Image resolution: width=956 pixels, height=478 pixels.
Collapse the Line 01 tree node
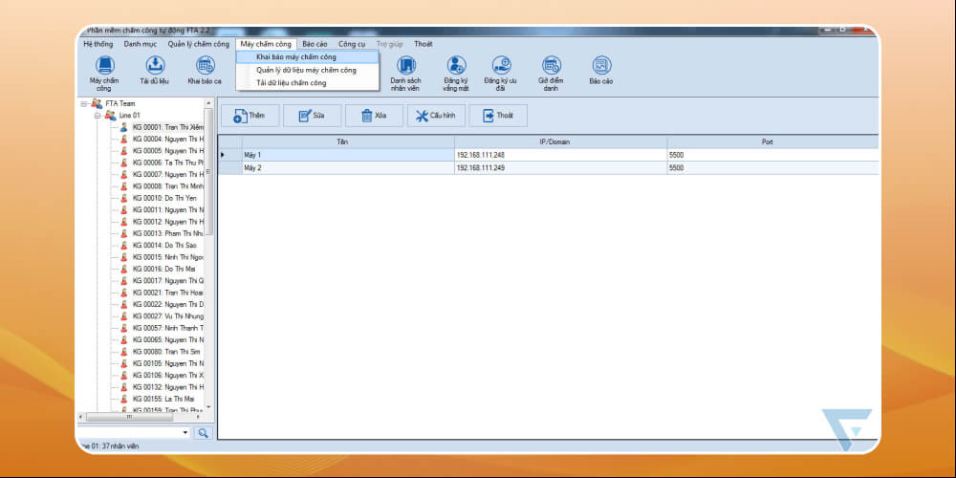click(98, 115)
